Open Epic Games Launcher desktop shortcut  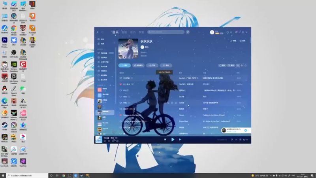point(14,79)
